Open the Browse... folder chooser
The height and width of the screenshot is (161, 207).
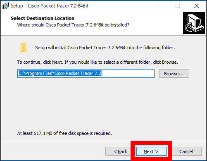click(174, 74)
